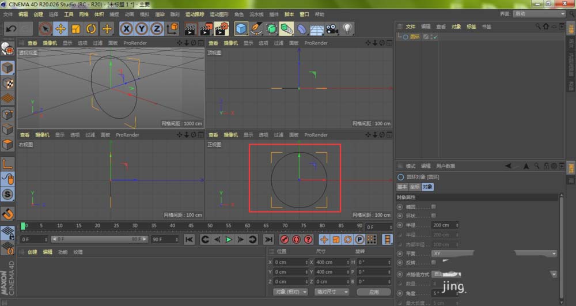Screen dimensions: 576x306
Task: Enable the 环状 (Ring) checkbox
Action: coord(433,216)
